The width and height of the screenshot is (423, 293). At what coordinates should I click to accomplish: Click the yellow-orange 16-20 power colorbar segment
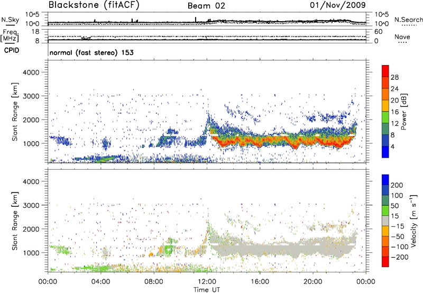tap(385, 105)
